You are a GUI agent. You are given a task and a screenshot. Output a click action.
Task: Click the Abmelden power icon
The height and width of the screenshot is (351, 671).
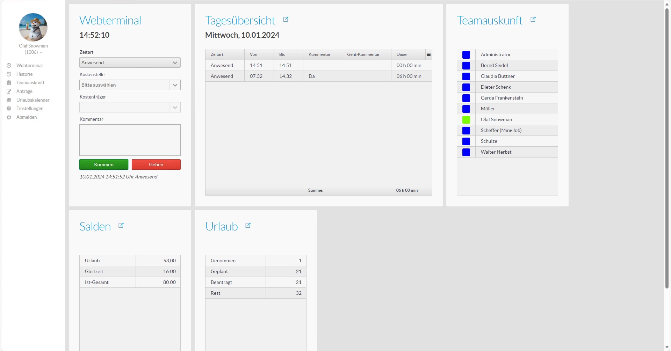click(x=9, y=117)
